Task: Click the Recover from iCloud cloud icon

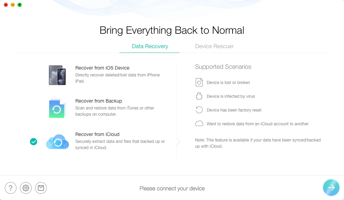Action: (x=57, y=141)
